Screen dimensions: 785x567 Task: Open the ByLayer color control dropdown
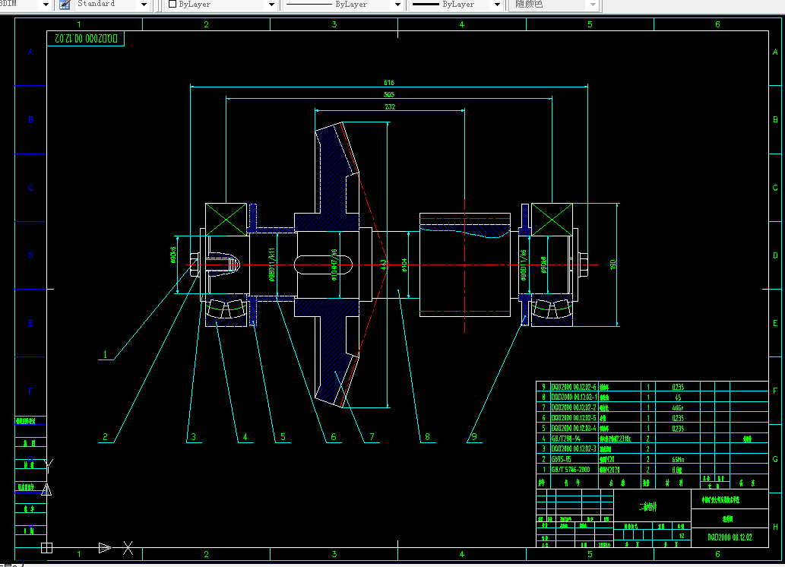click(271, 5)
